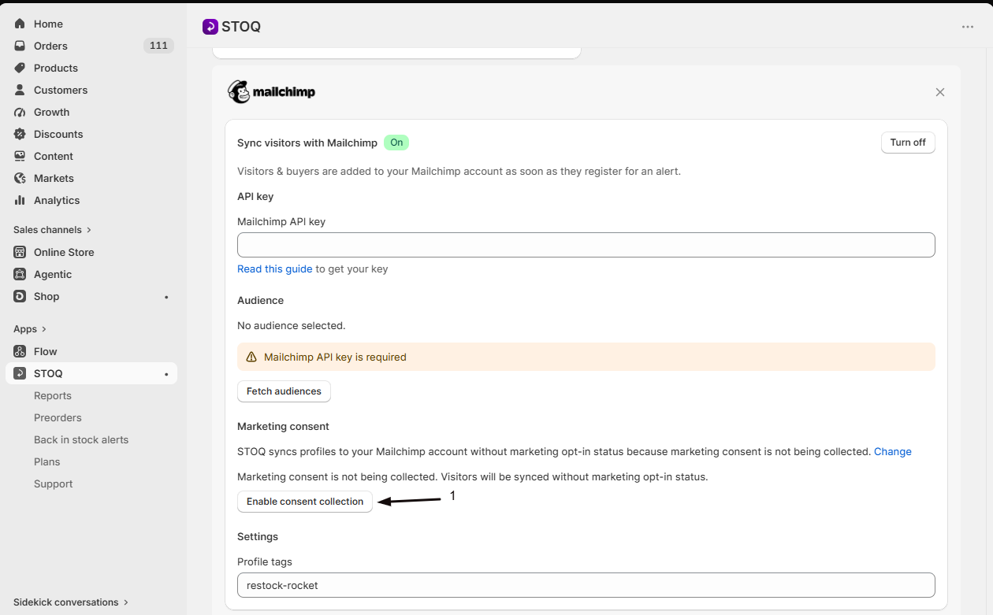This screenshot has height=615, width=993.
Task: Click the dot indicator next to Shop
Action: 166,297
